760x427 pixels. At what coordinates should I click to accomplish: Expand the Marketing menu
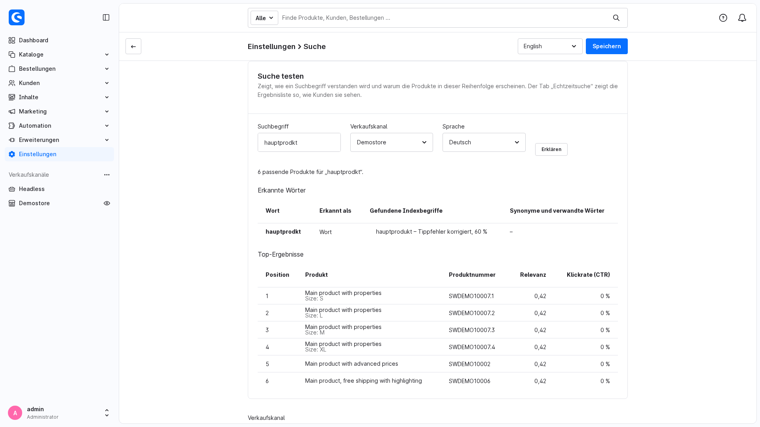[59, 111]
